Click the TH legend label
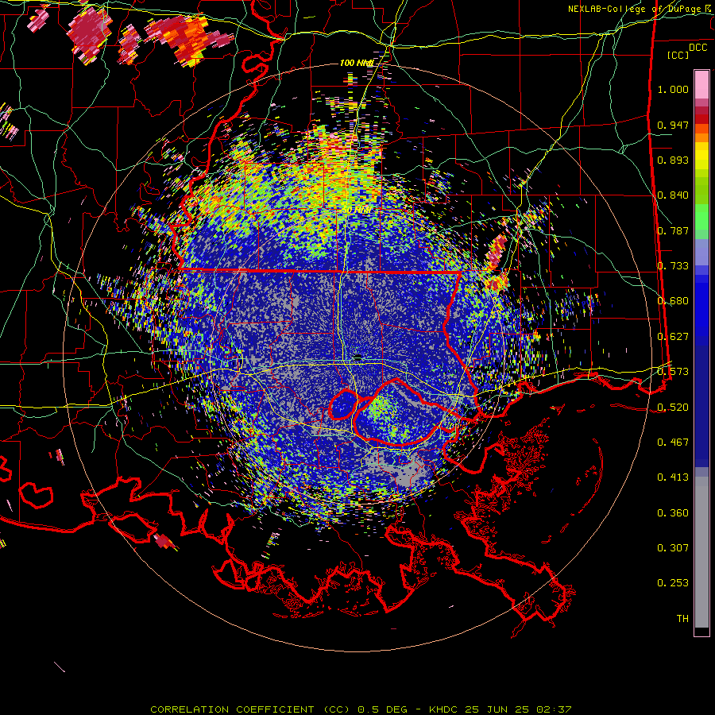Viewport: 715px width, 715px height. point(682,618)
